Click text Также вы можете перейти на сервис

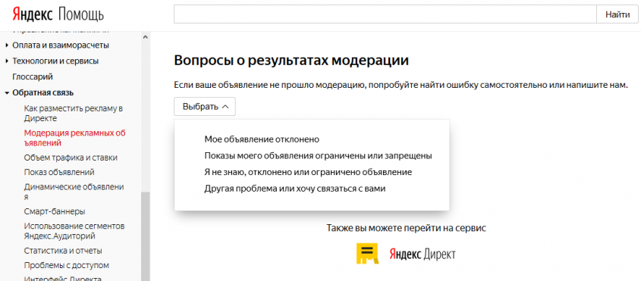click(407, 228)
